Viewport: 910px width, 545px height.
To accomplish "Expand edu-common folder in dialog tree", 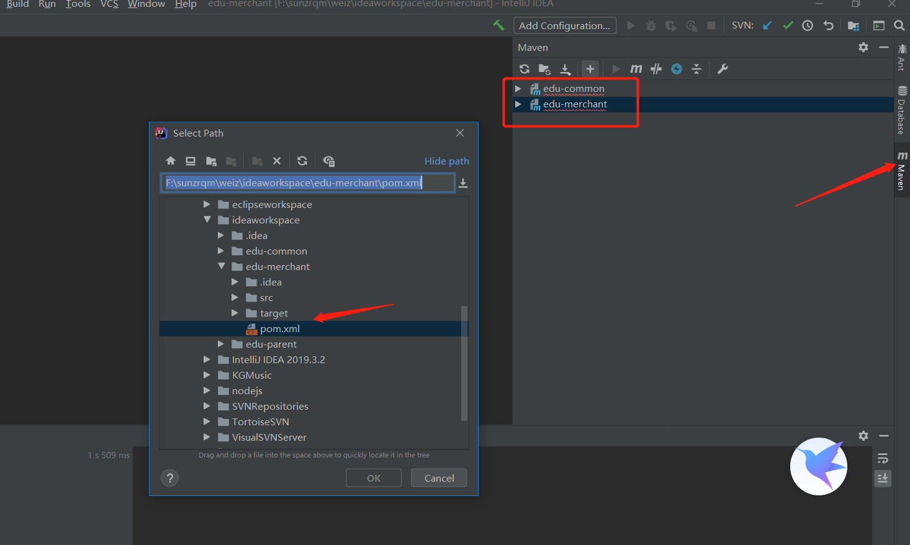I will pos(221,251).
